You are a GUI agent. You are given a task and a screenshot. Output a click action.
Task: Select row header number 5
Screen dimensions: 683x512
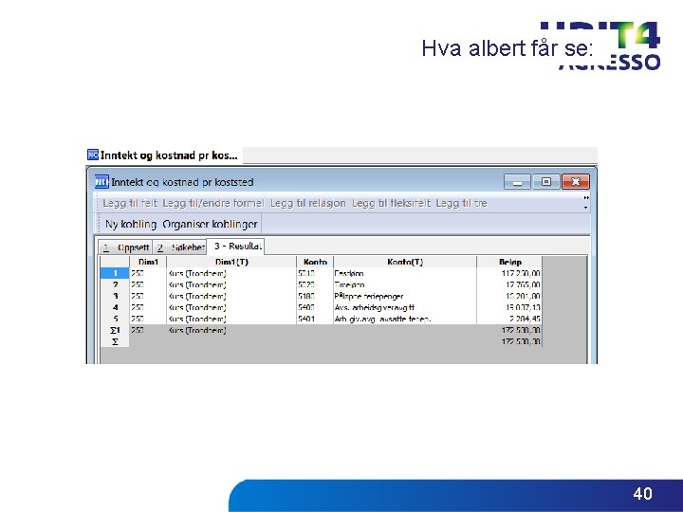coord(115,319)
